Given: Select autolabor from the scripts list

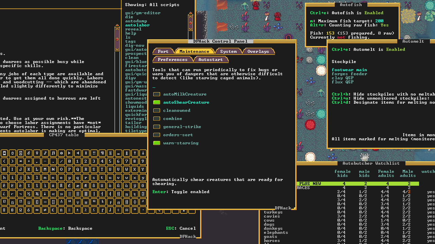Looking at the screenshot, I should click(x=137, y=25).
